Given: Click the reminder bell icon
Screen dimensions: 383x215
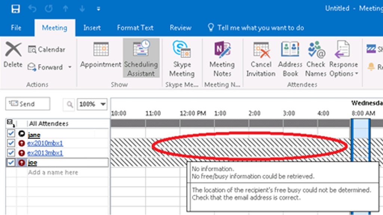Looking at the screenshot, I should 371,67.
